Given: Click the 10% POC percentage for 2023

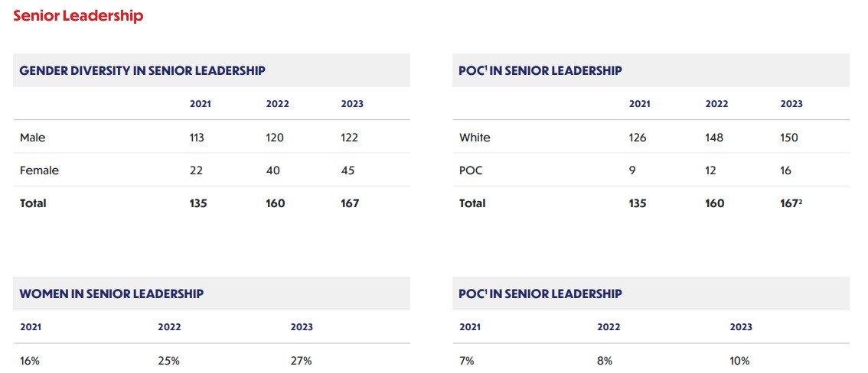Looking at the screenshot, I should tap(739, 361).
